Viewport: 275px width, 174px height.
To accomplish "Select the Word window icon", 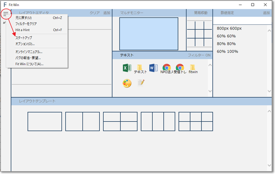I will (x=153, y=68).
